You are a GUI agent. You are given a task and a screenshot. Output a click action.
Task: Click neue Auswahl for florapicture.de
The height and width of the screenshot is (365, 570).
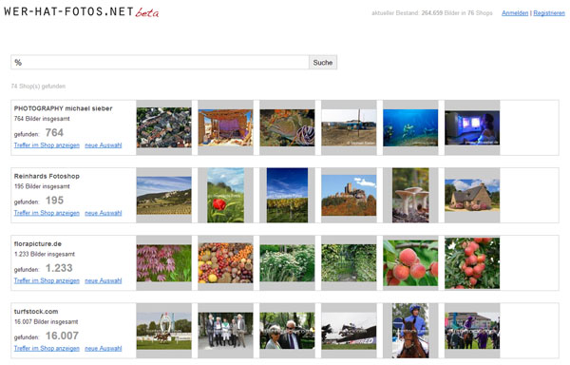(104, 280)
